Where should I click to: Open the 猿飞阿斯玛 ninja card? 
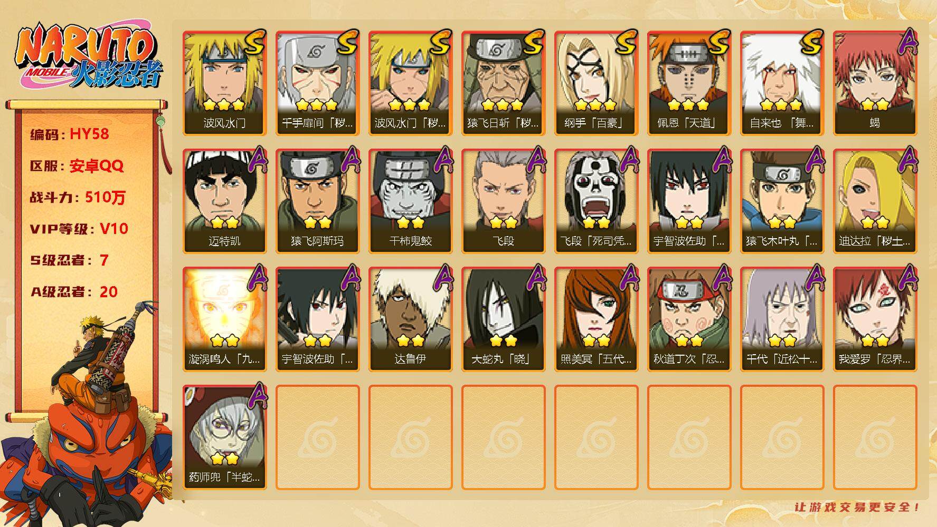317,201
